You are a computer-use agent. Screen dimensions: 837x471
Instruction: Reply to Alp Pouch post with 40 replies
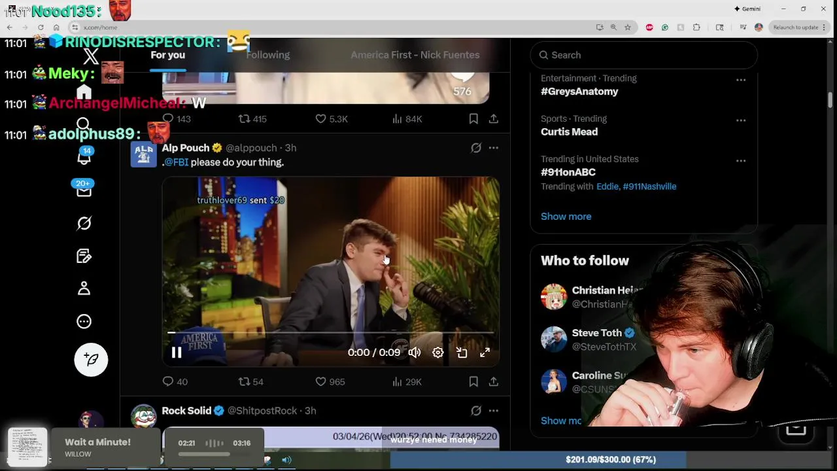click(x=175, y=381)
